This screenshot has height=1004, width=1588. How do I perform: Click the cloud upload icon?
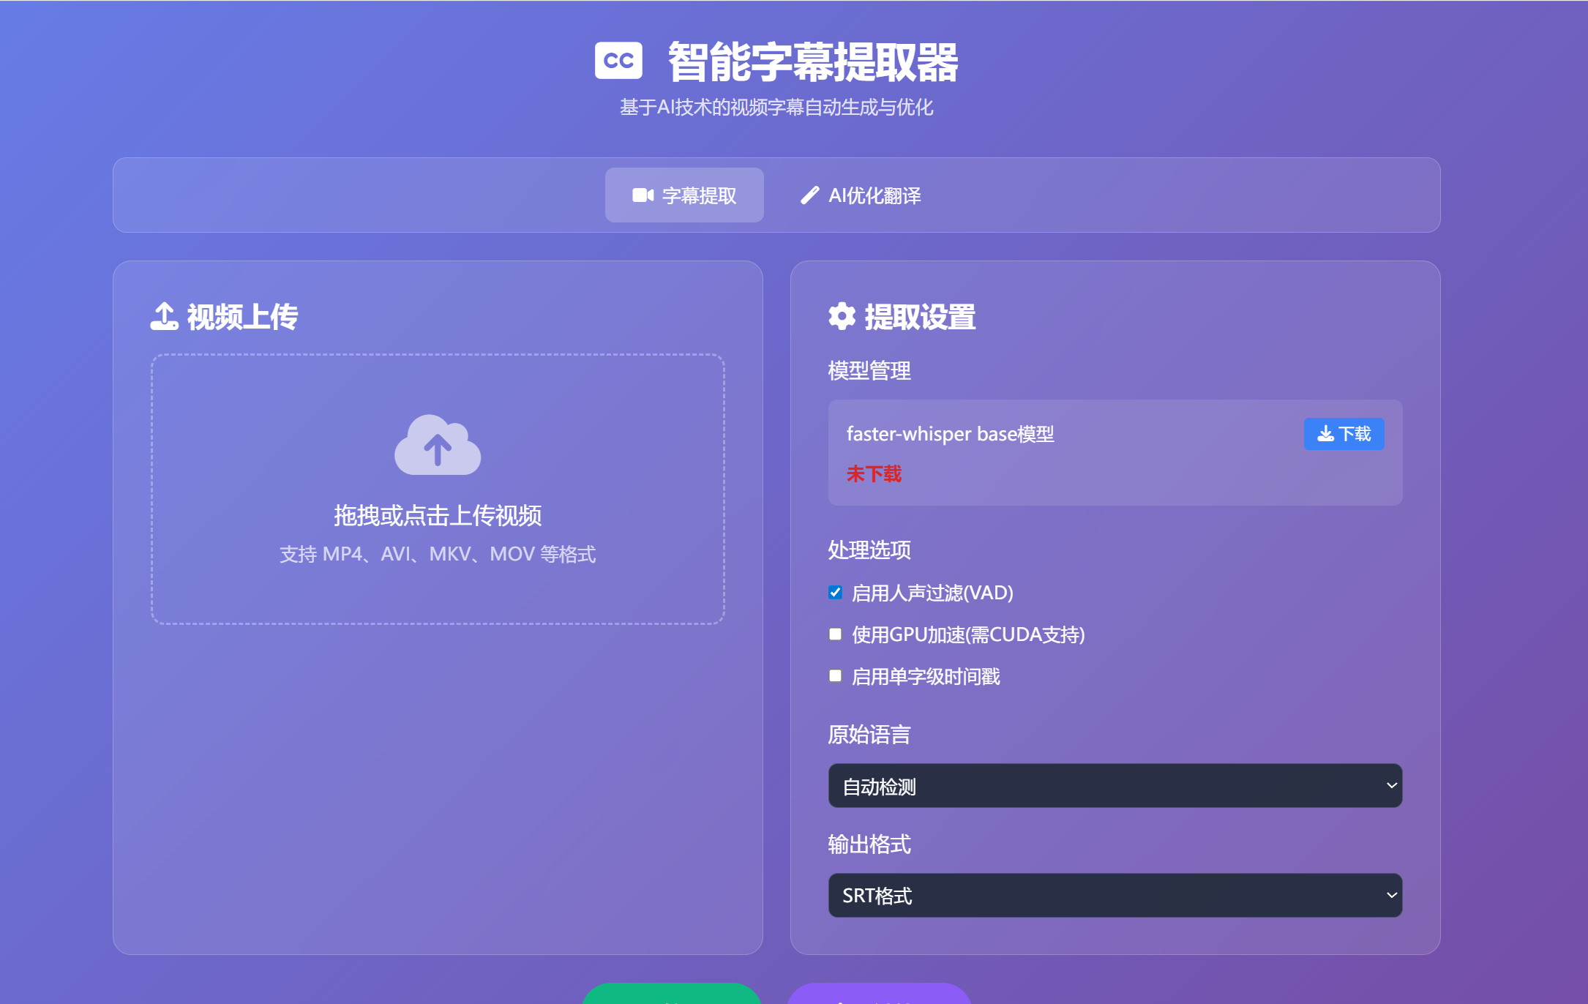438,445
